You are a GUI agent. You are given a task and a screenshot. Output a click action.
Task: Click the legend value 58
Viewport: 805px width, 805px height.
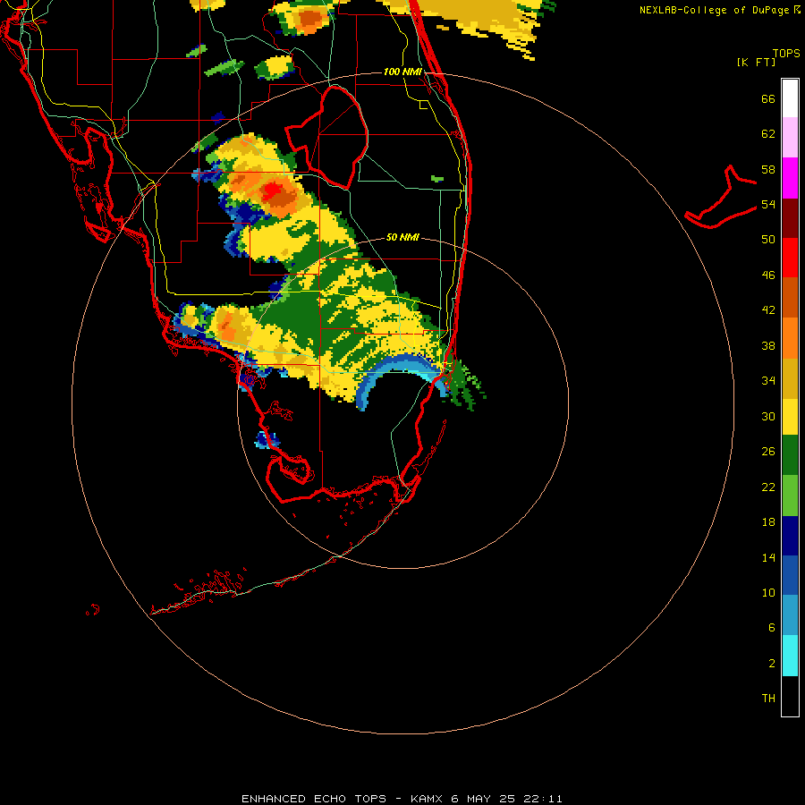point(768,169)
